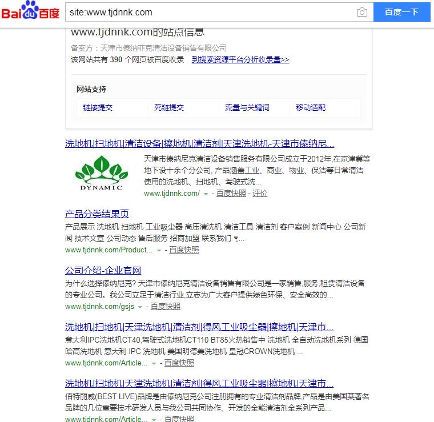Click the 百度一下 search button

(x=401, y=12)
